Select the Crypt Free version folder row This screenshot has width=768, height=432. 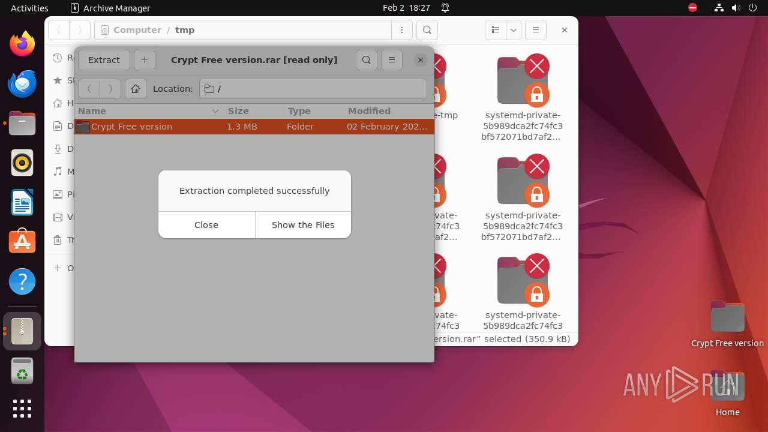[x=254, y=127]
